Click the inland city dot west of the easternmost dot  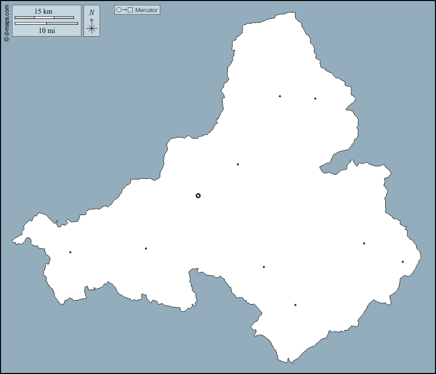point(364,243)
